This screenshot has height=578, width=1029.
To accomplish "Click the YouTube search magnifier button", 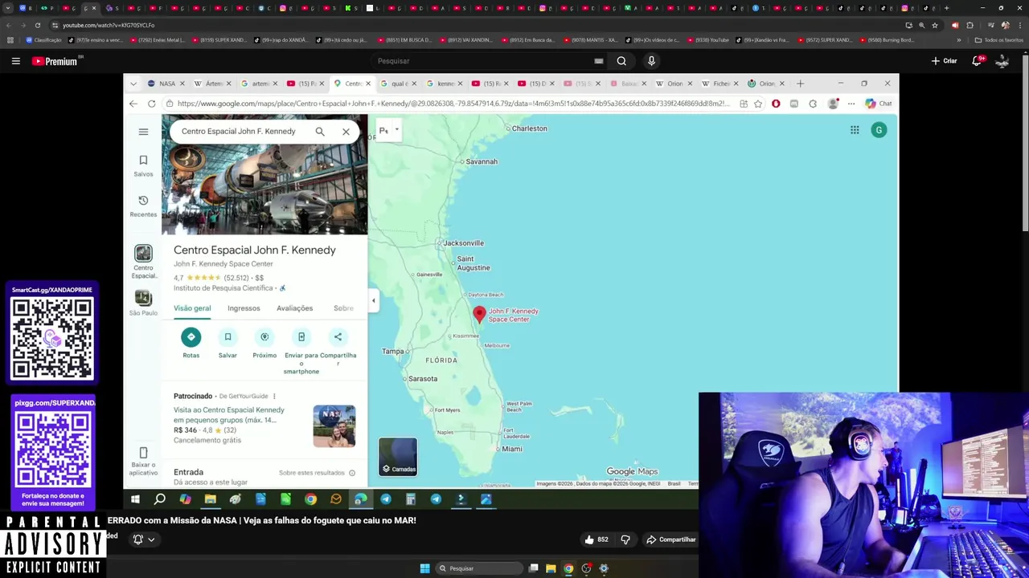I will (621, 61).
